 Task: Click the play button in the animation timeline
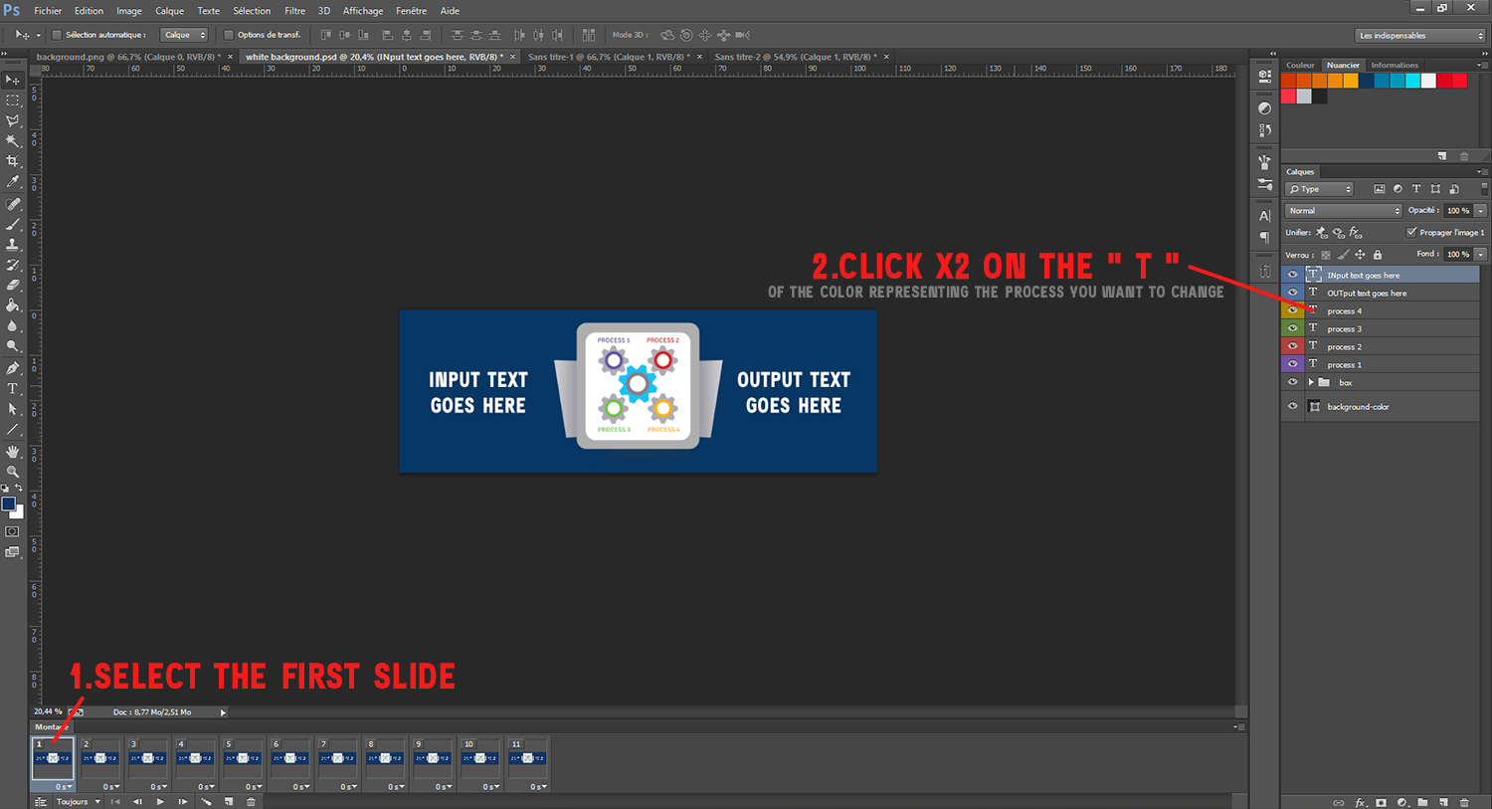160,801
